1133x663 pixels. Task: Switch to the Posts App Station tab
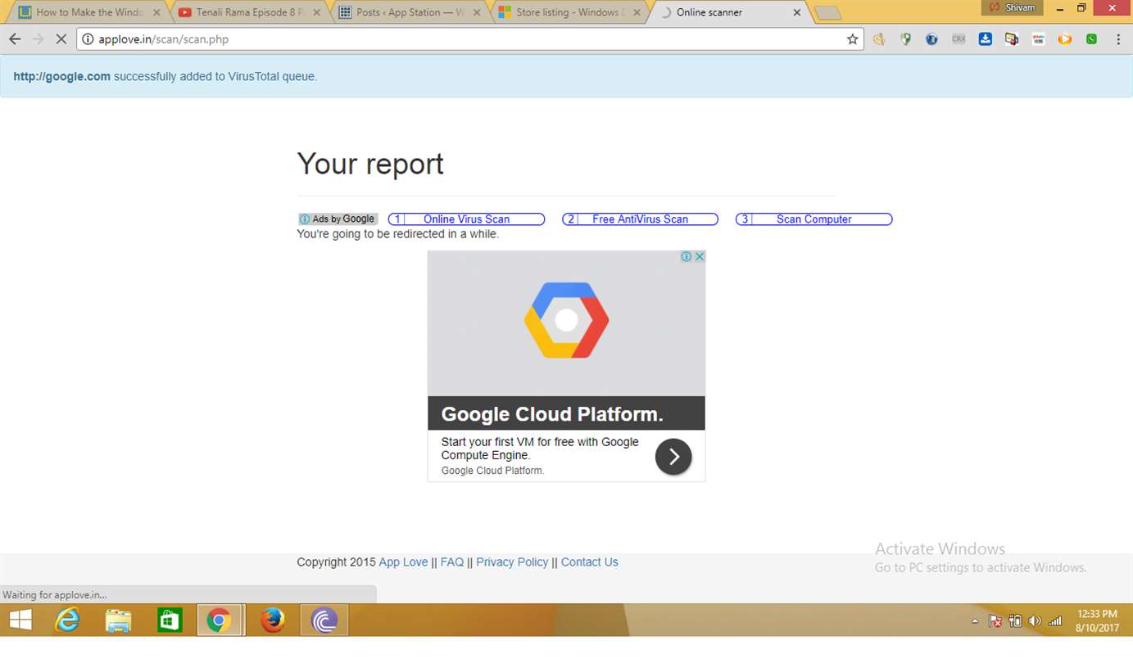pyautogui.click(x=410, y=12)
